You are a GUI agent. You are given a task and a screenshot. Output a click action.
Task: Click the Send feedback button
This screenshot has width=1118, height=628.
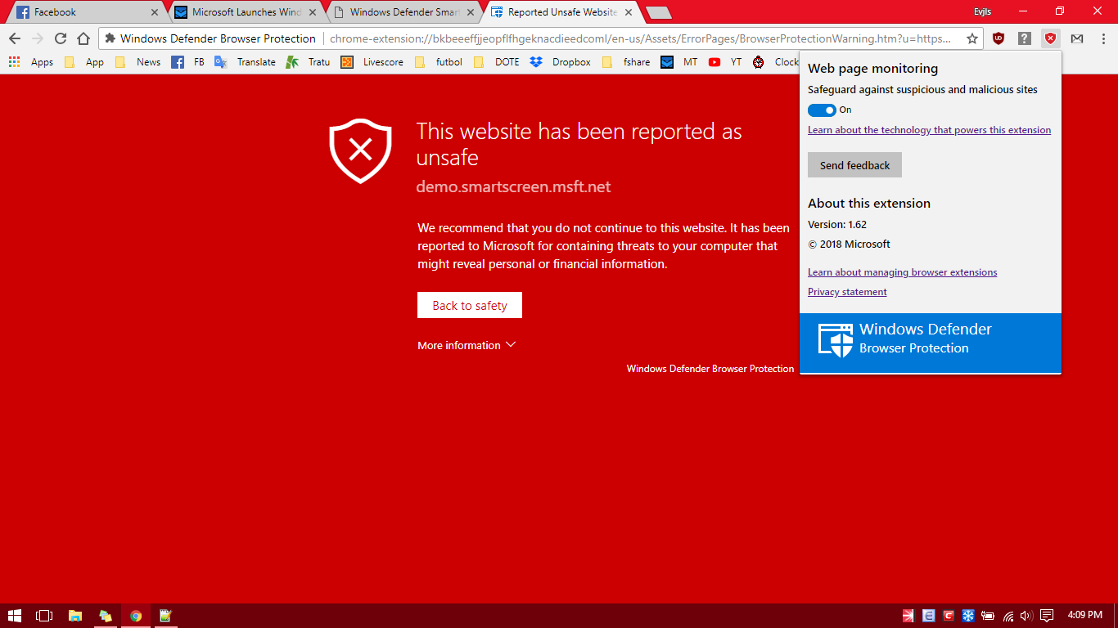pyautogui.click(x=854, y=165)
